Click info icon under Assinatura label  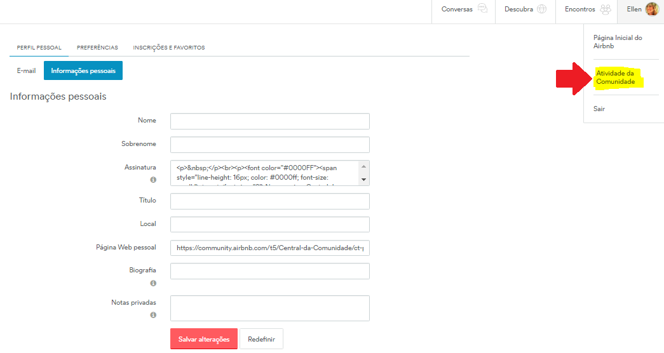pos(153,180)
